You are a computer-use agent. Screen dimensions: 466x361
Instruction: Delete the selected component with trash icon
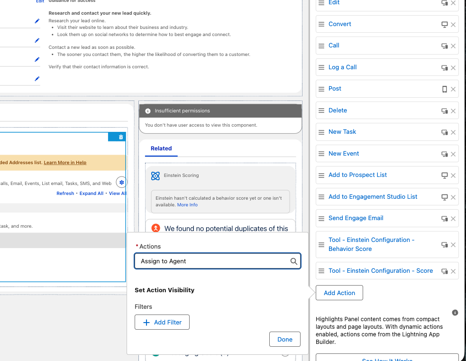(x=121, y=137)
